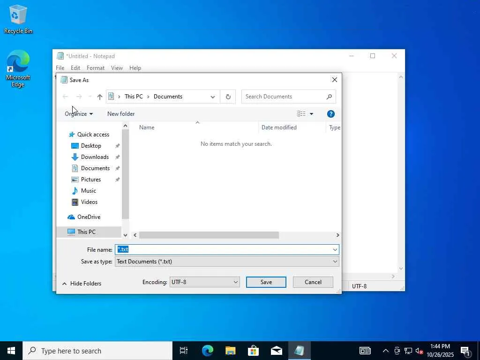Collapse with Hide Folders

[x=82, y=284]
